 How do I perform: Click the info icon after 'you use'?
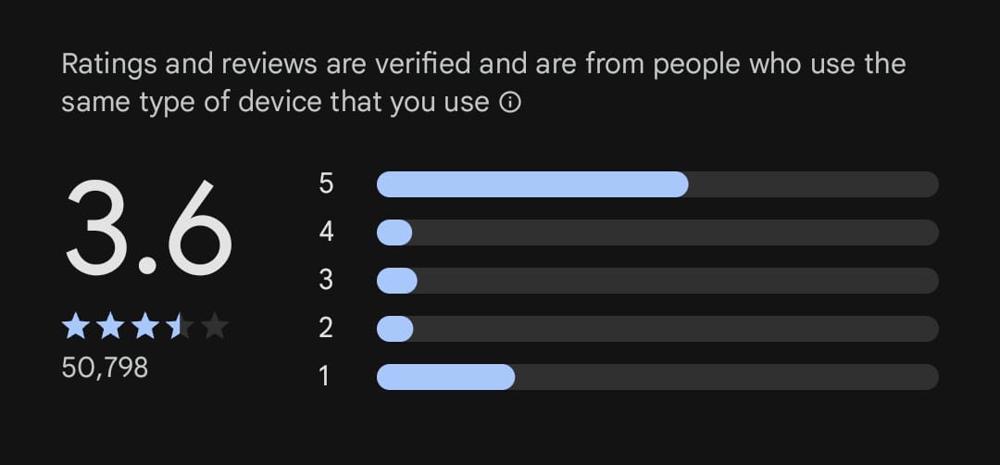[x=510, y=103]
